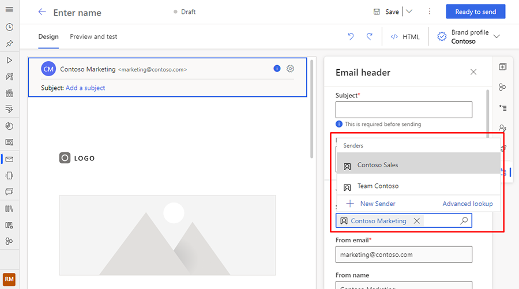The height and width of the screenshot is (289, 519).
Task: Open the text messages chat sidebar icon
Action: 9,192
